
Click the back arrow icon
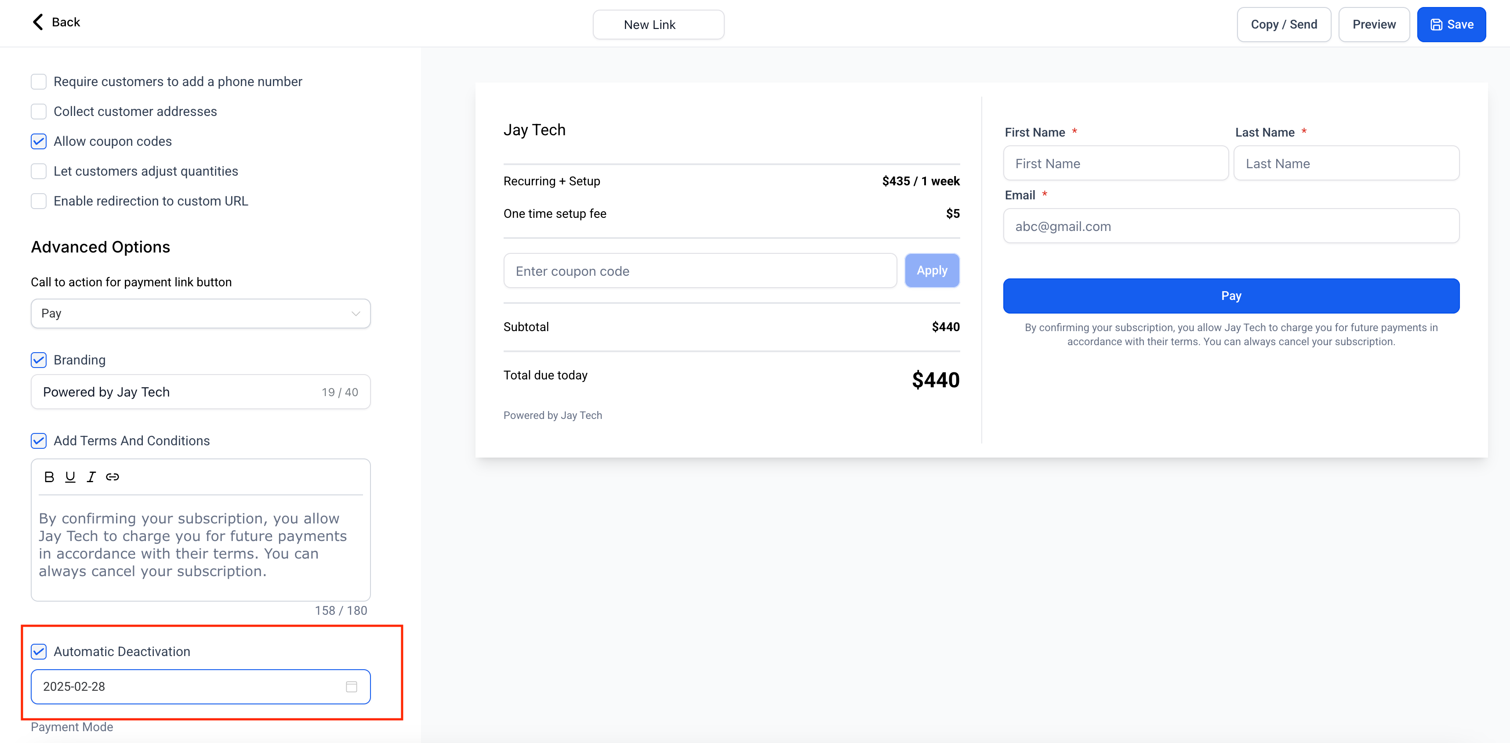38,22
